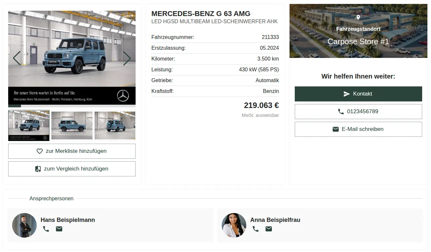
Task: Go back using the left carousel arrow
Action: pyautogui.click(x=16, y=58)
